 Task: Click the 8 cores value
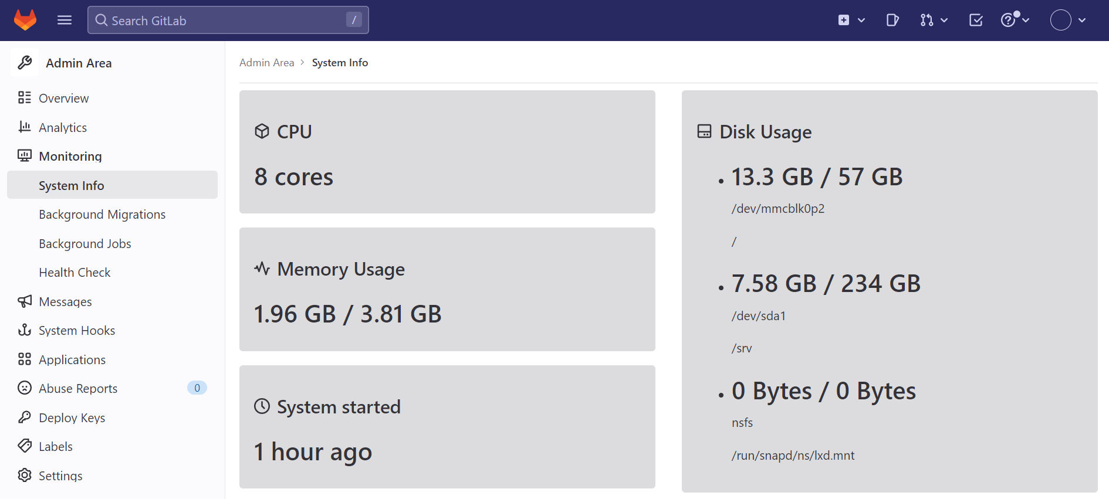pyautogui.click(x=294, y=176)
